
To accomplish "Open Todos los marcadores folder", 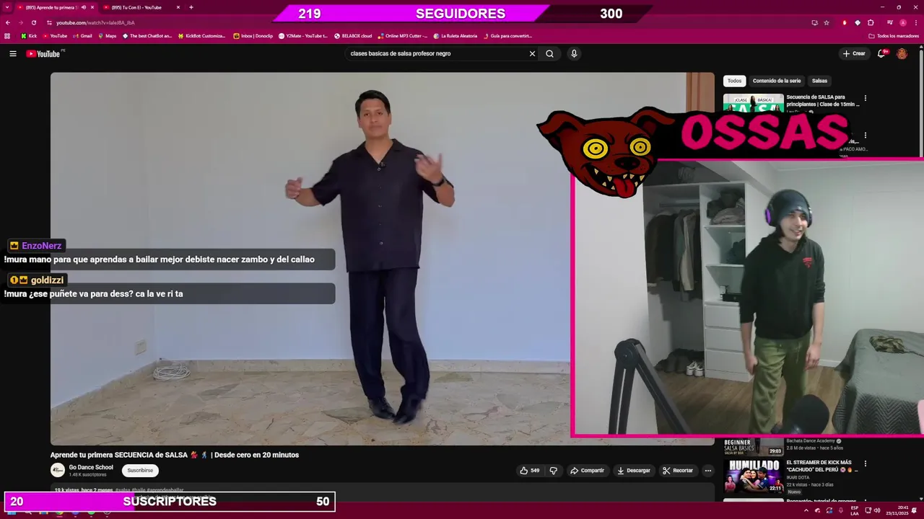I will coord(894,35).
